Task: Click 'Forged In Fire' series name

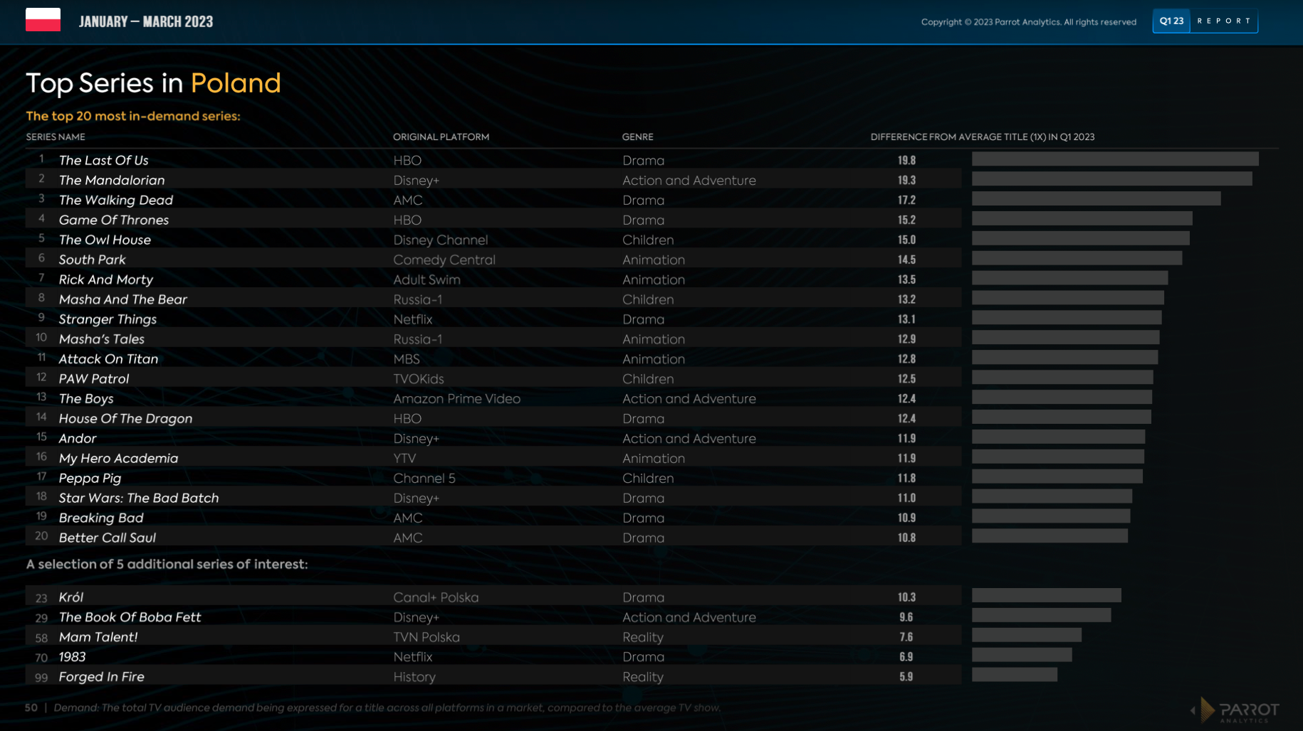Action: click(101, 677)
